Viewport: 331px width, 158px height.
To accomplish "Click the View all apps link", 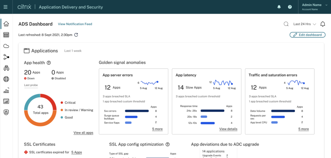I will [x=83, y=133].
